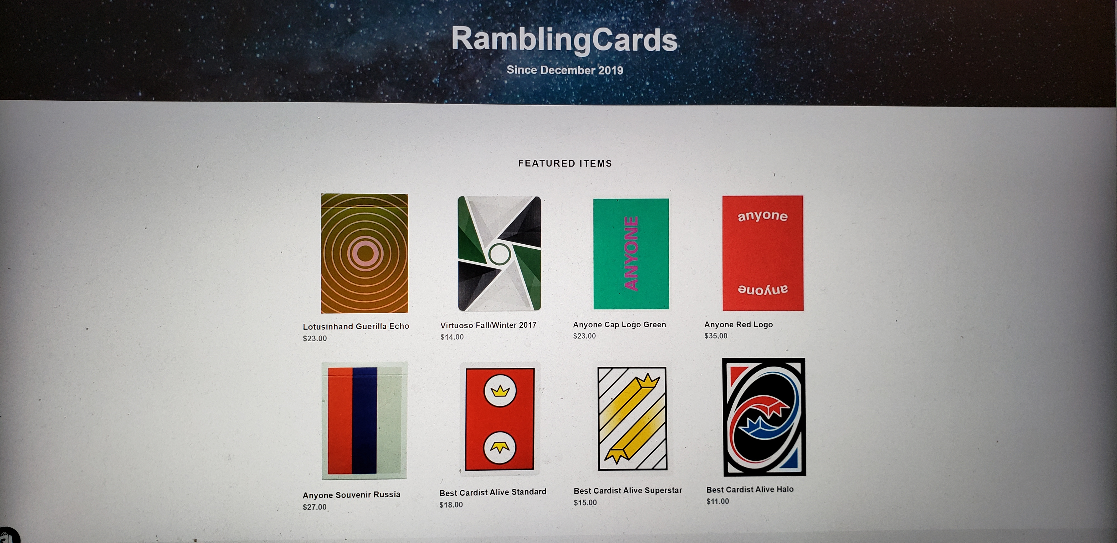Screen dimensions: 1117x543
Task: Open Lotusinhand Guerilla Echo product image
Action: coord(364,253)
